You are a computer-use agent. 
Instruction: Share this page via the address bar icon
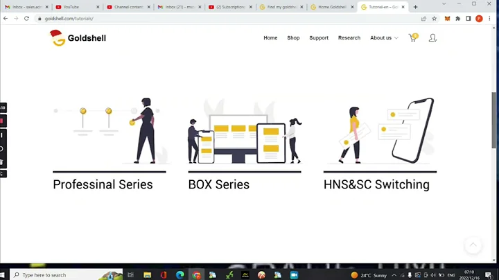[x=423, y=19]
